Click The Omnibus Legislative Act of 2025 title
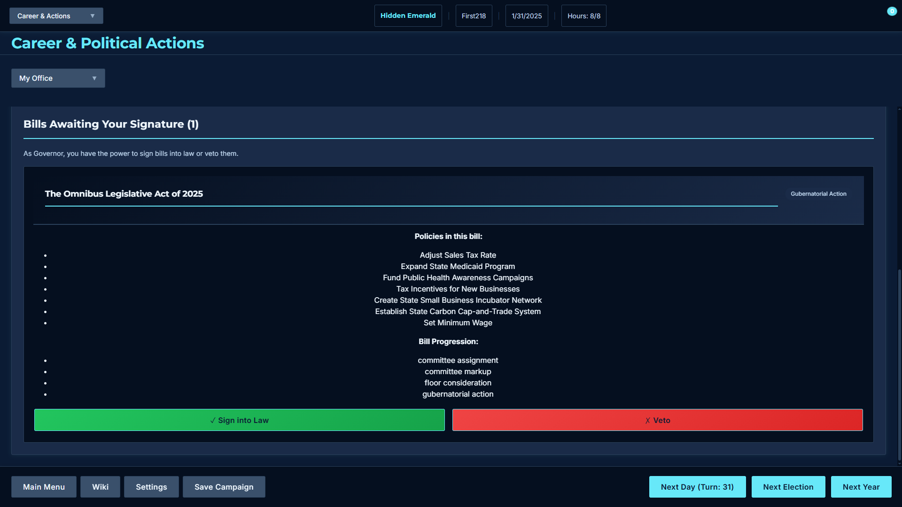The height and width of the screenshot is (507, 902). (x=124, y=194)
